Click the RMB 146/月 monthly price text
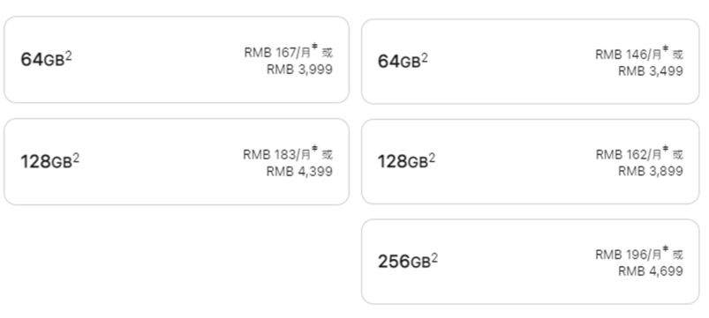 (629, 55)
